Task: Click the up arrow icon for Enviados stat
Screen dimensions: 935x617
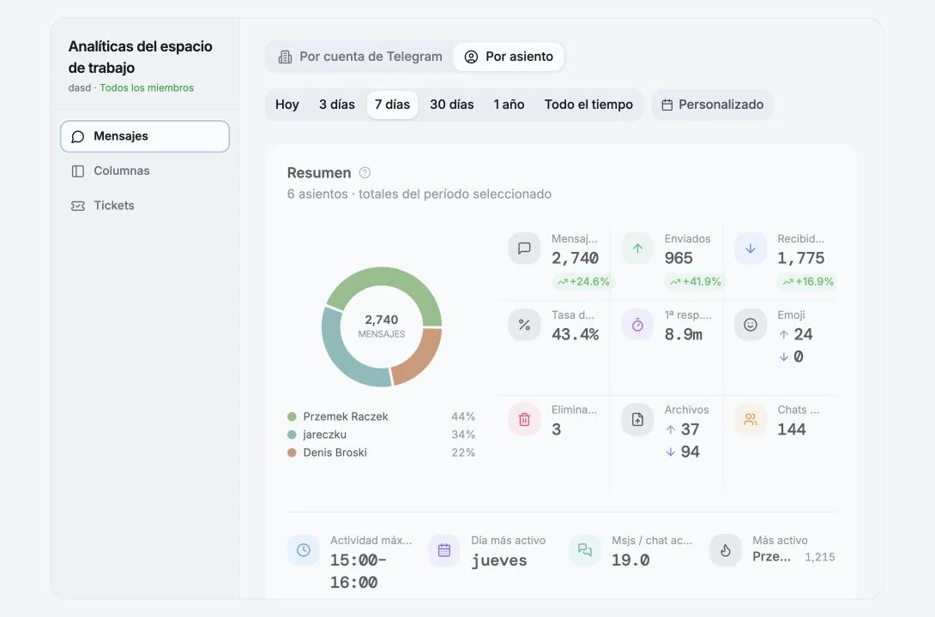Action: pos(637,249)
